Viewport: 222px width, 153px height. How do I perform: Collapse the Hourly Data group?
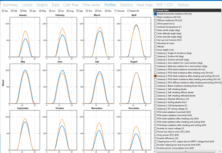pyautogui.click(x=155, y=11)
